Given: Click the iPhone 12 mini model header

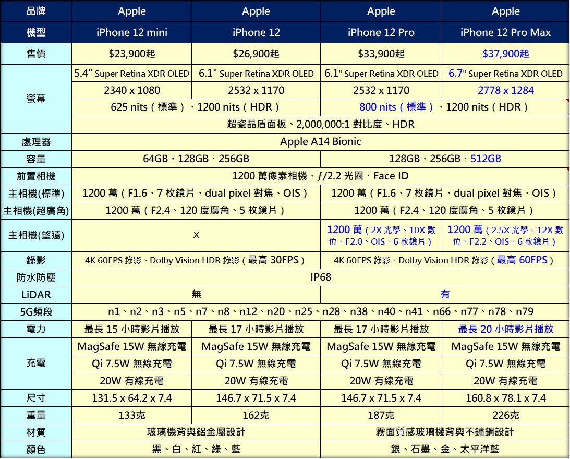Looking at the screenshot, I should tap(131, 32).
